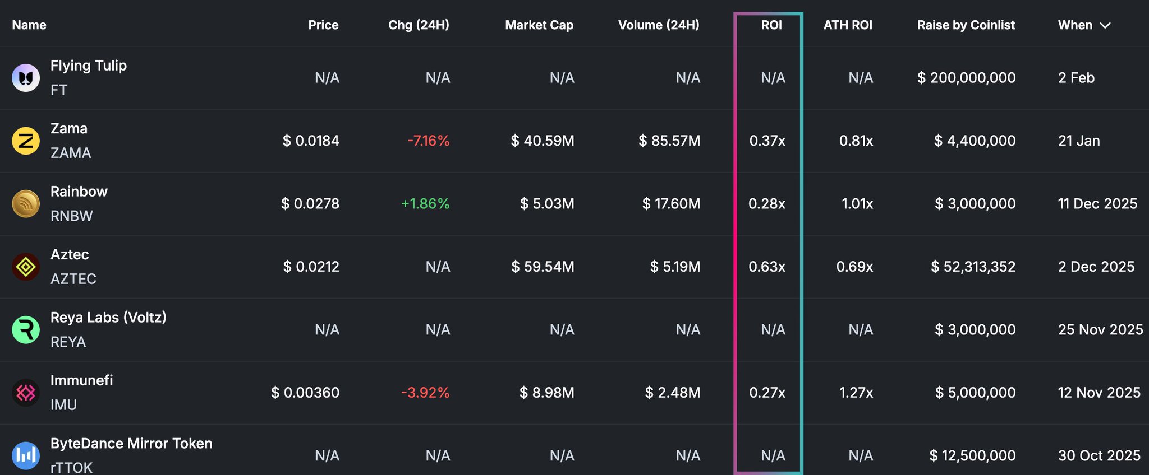The image size is (1149, 475).
Task: Open the Flying Tulip project name link
Action: point(89,66)
